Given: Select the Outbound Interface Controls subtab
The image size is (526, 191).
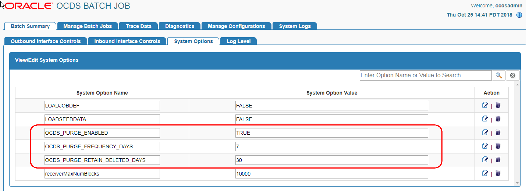Looking at the screenshot, I should (x=46, y=41).
